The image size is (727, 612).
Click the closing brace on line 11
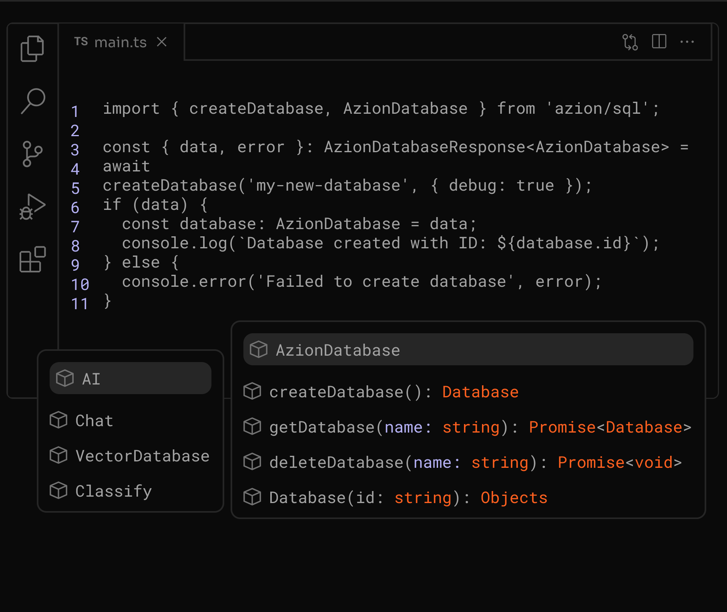click(107, 301)
